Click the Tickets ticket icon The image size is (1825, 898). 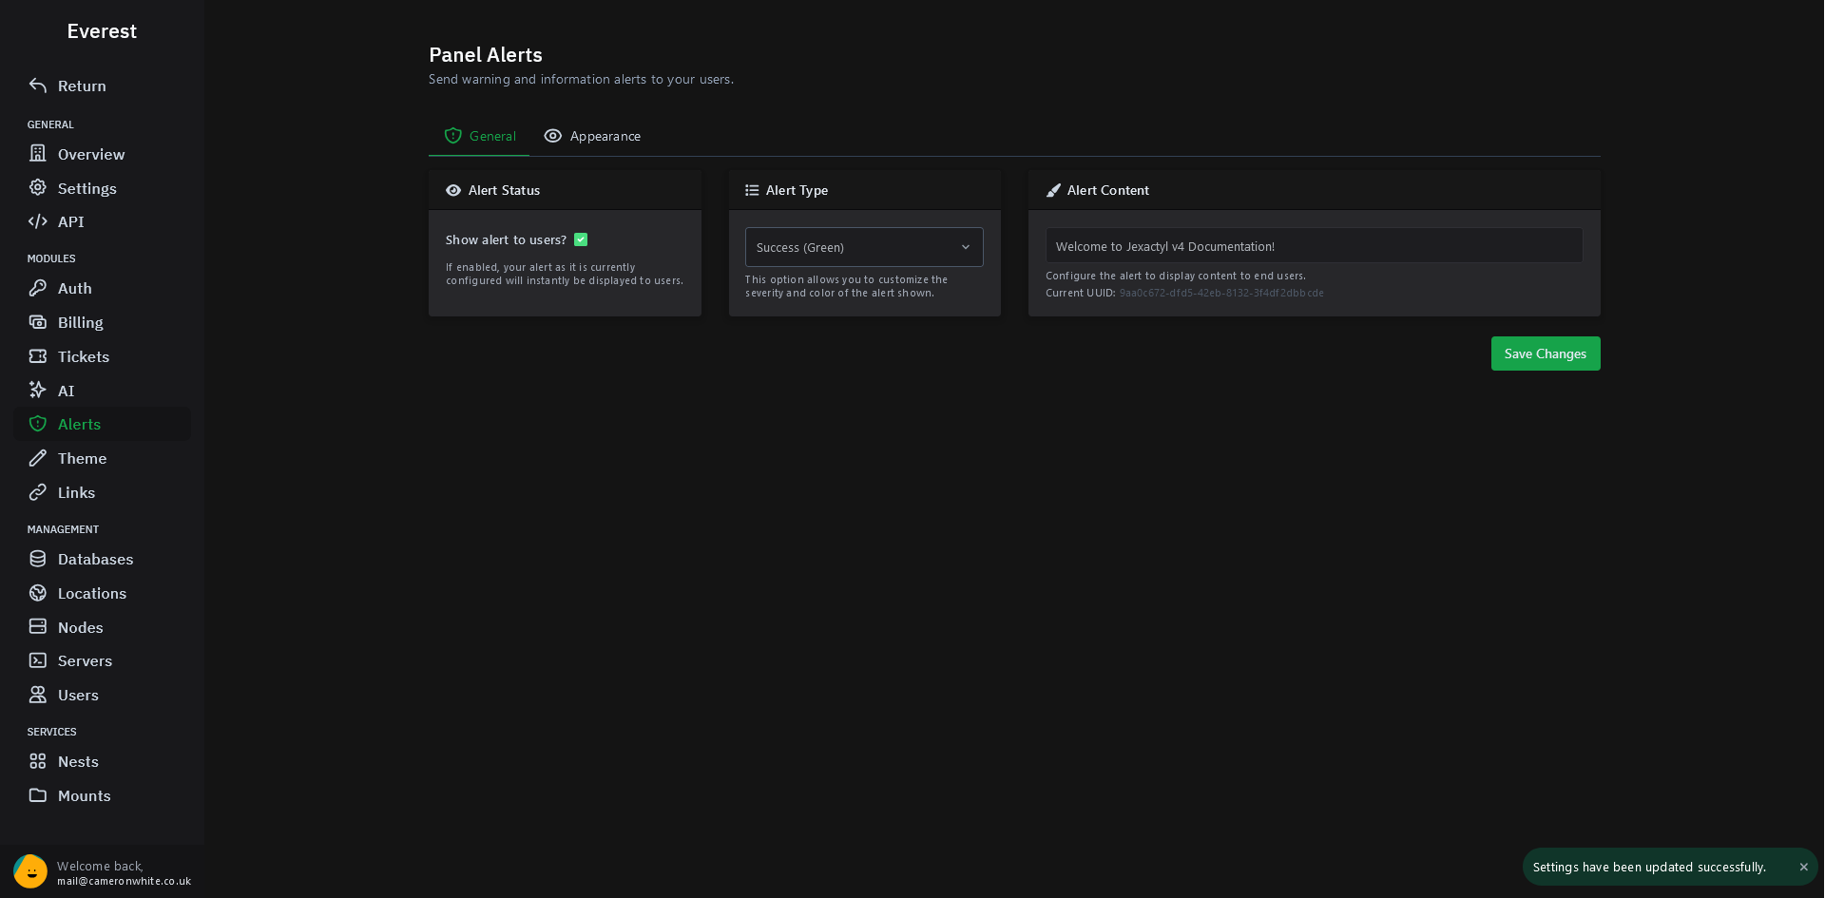pos(38,356)
